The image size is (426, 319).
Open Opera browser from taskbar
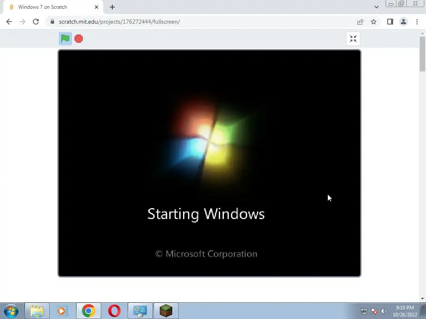(114, 311)
